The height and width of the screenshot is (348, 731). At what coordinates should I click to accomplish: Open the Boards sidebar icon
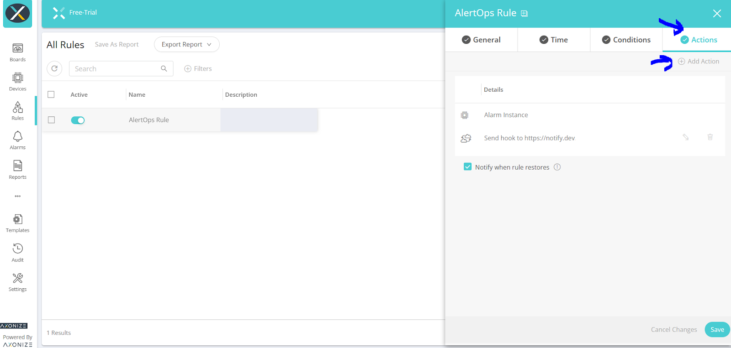click(x=17, y=49)
